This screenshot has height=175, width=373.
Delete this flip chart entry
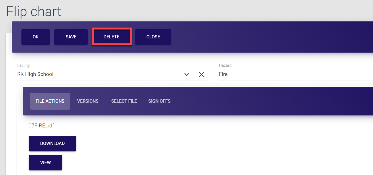[x=111, y=37]
